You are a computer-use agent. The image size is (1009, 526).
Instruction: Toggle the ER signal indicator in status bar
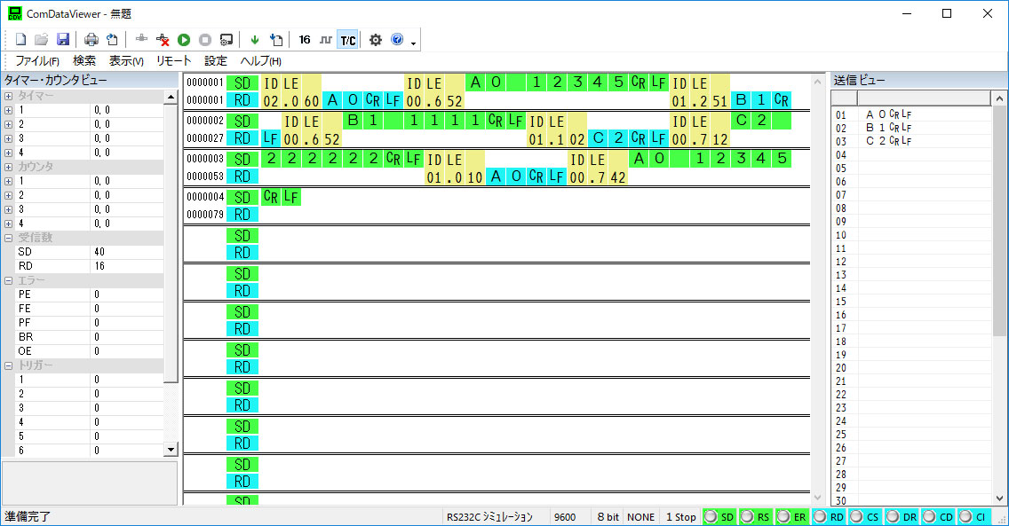pyautogui.click(x=792, y=516)
